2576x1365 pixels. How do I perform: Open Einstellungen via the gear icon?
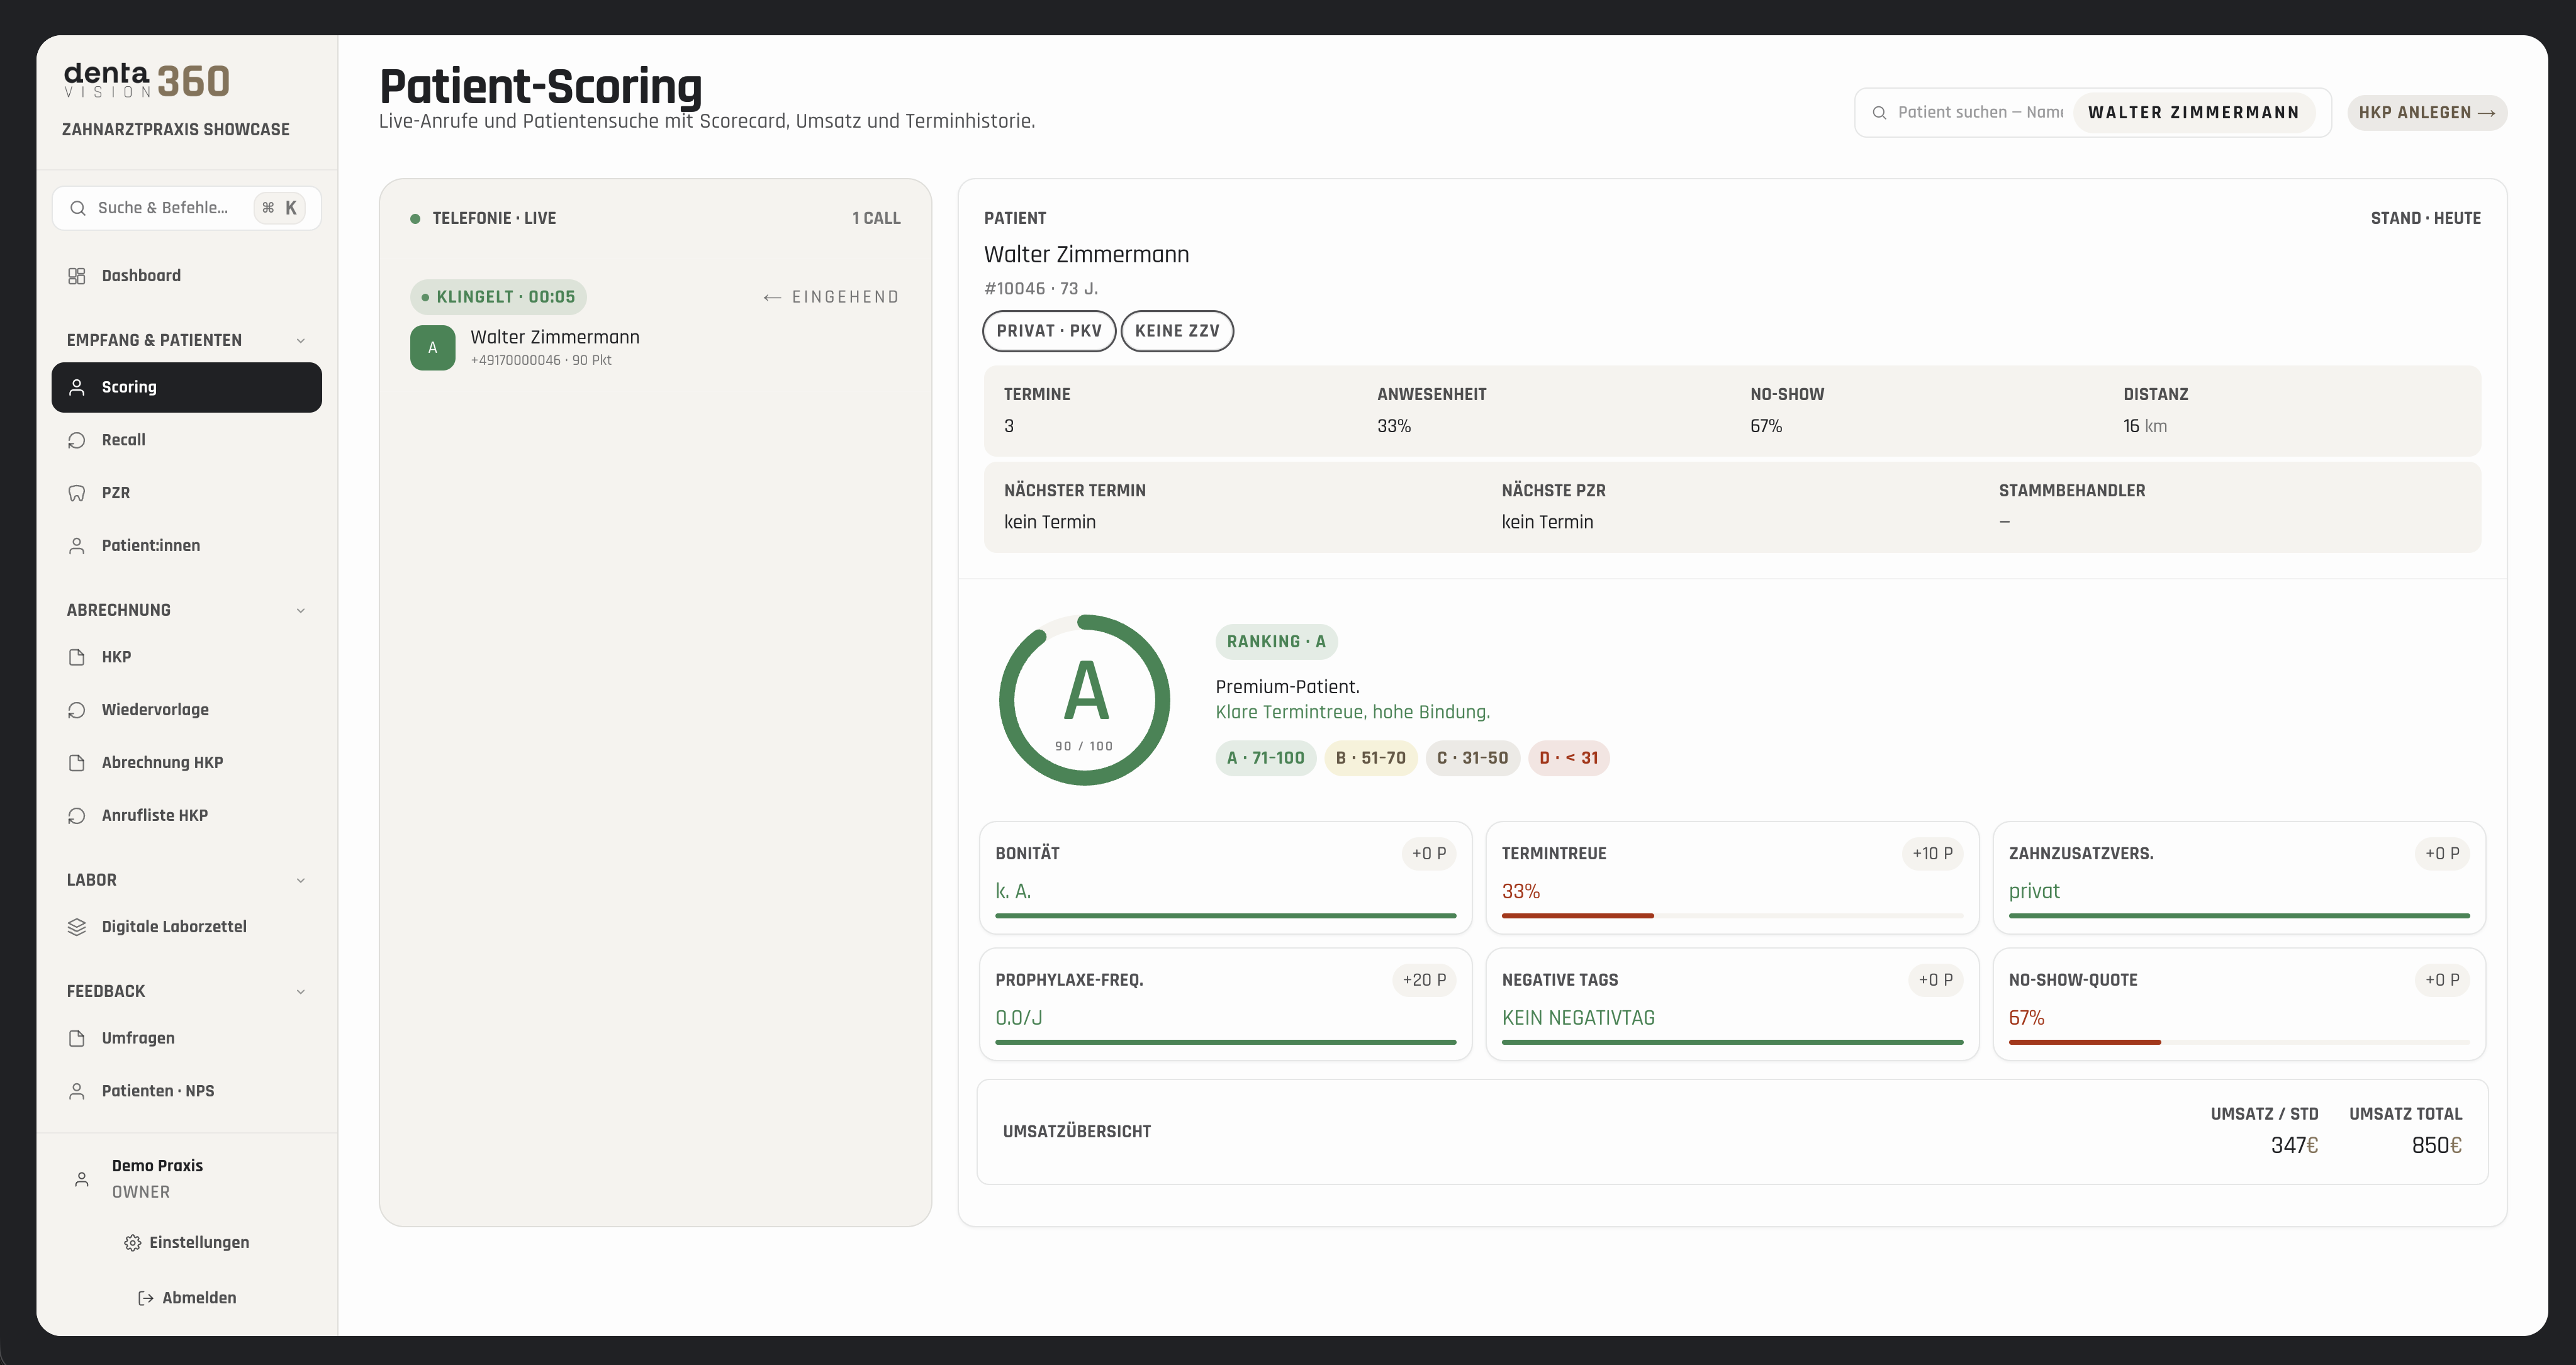tap(132, 1243)
